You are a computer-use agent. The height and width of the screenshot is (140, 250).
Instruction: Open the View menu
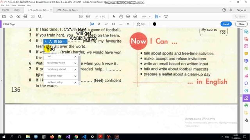pos(14,5)
